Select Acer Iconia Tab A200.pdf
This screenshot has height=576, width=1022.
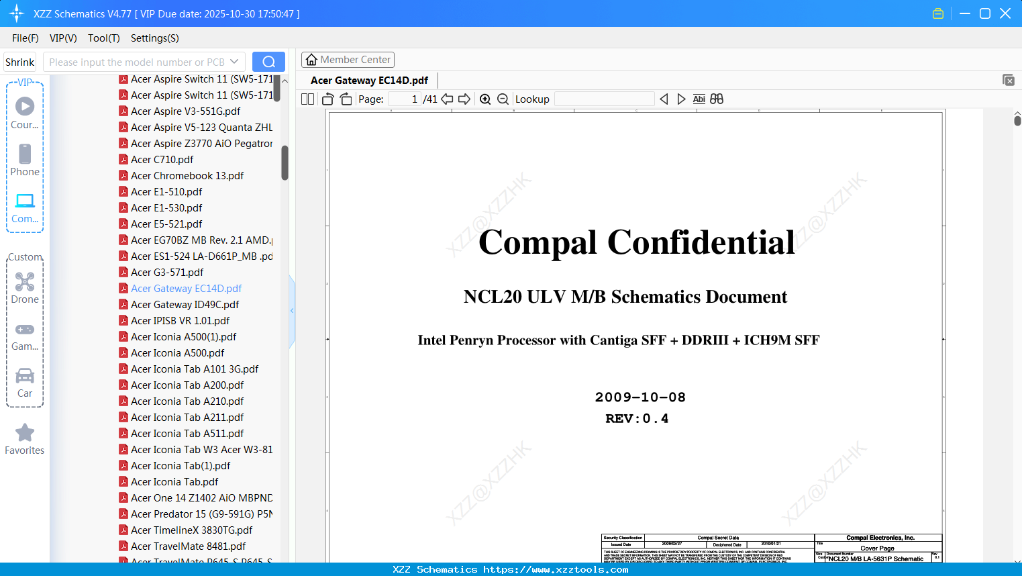click(x=181, y=385)
